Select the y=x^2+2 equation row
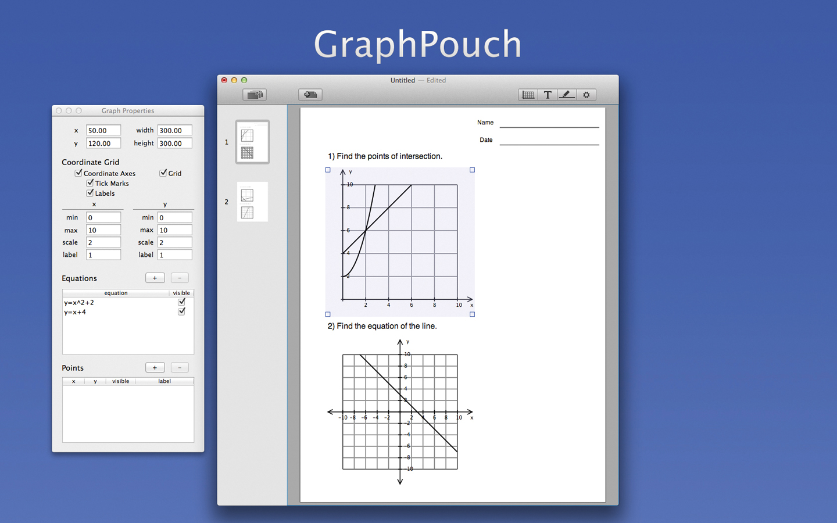The height and width of the screenshot is (523, 837). click(128, 302)
